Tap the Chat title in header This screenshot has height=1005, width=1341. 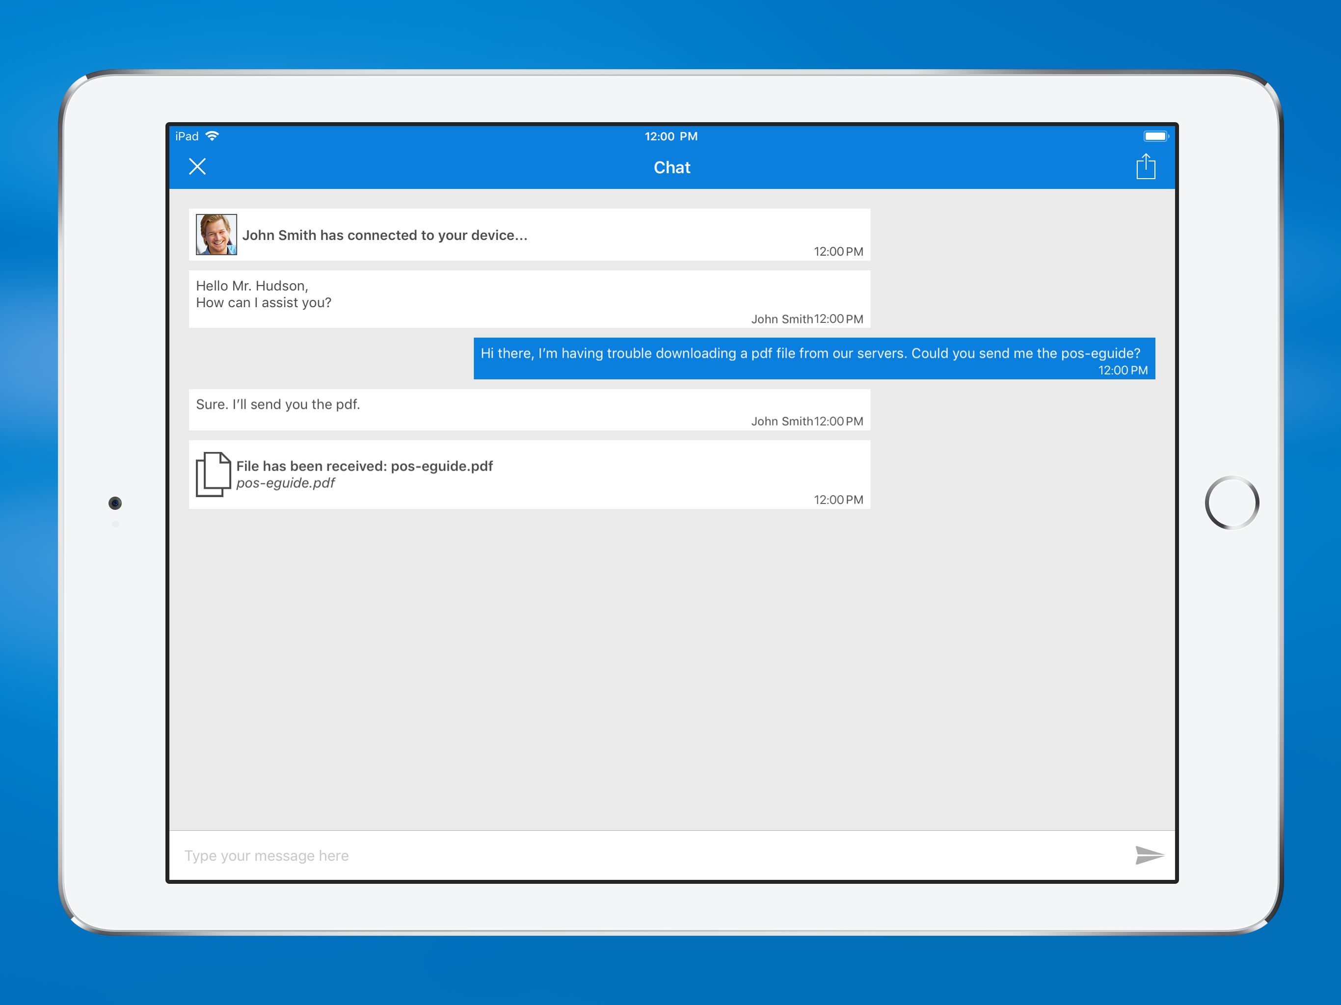pyautogui.click(x=671, y=167)
